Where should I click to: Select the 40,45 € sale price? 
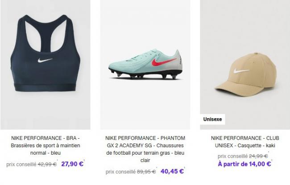pos(172,171)
